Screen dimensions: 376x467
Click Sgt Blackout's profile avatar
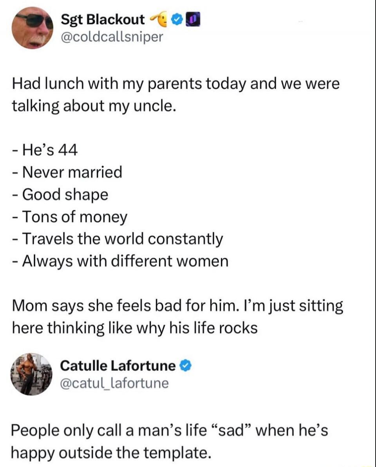coord(33,28)
